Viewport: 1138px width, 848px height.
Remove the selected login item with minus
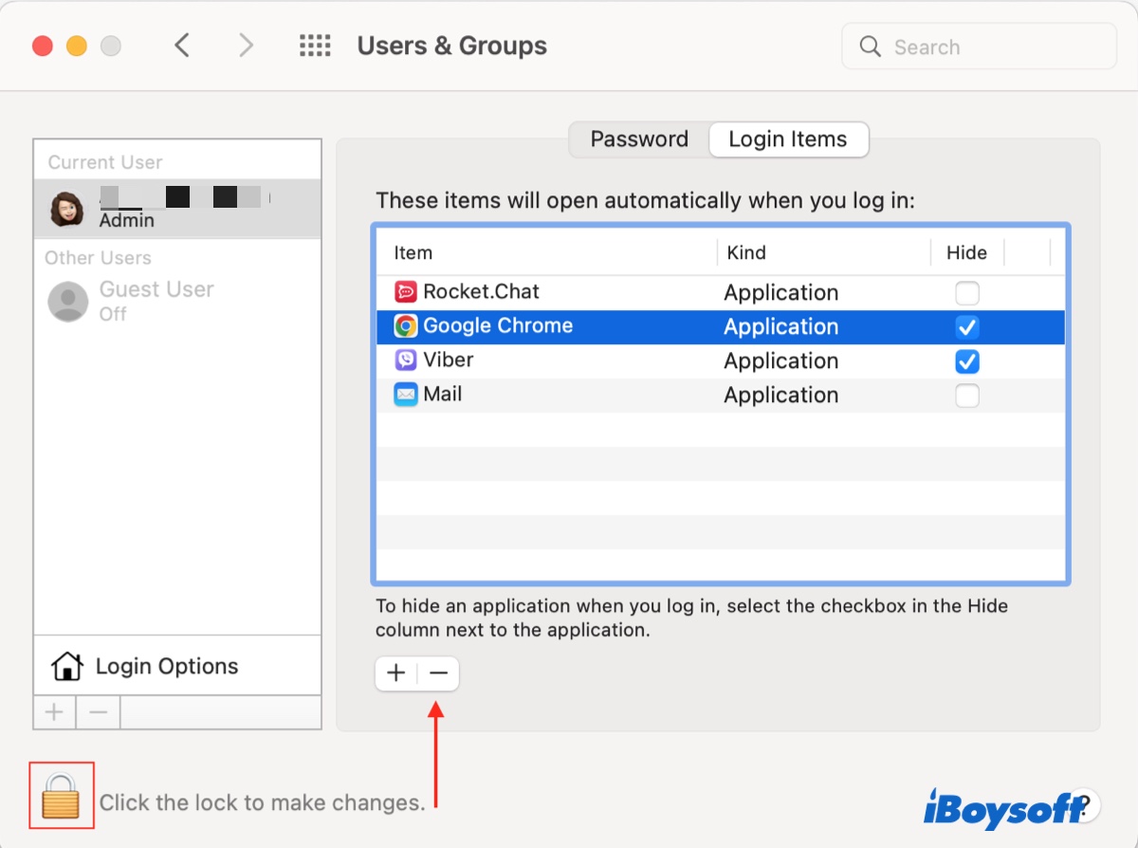(438, 673)
